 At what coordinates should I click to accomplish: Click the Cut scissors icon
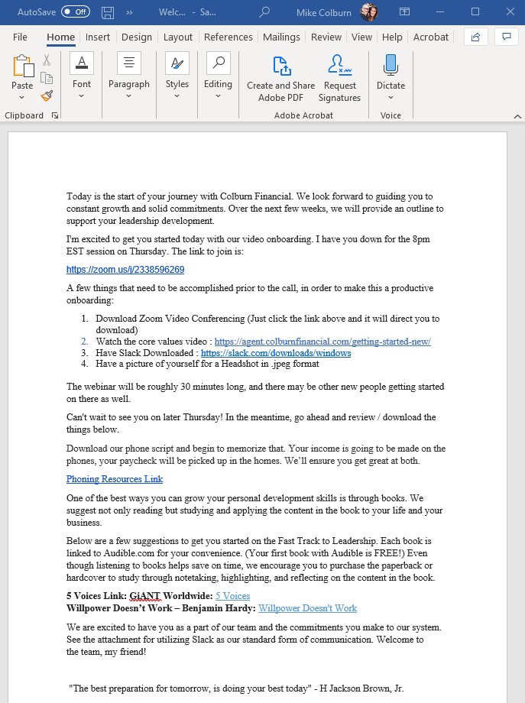[x=47, y=60]
